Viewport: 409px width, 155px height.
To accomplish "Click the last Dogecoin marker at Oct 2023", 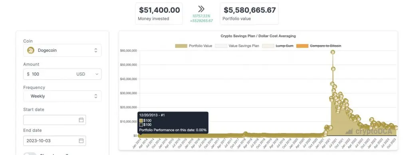I will pyautogui.click(x=396, y=128).
